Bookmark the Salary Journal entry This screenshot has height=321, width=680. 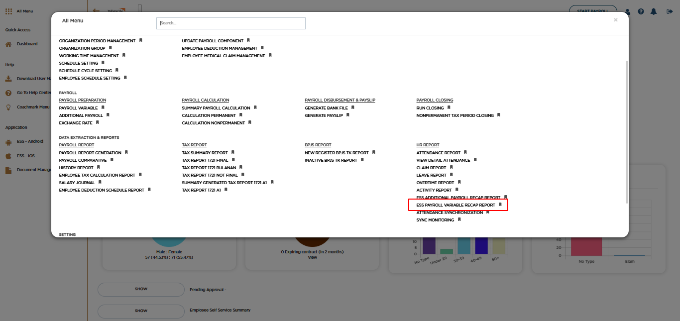coord(100,182)
